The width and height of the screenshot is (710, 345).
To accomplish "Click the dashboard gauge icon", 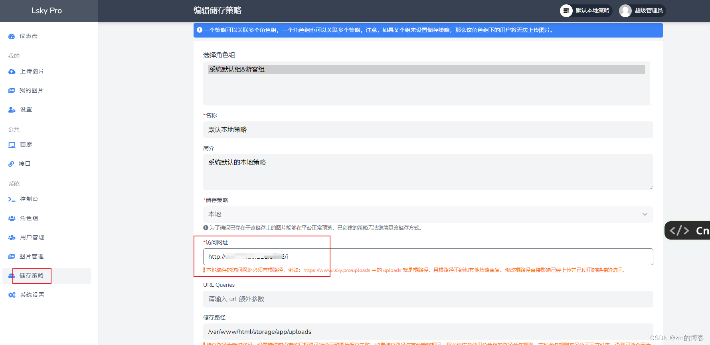I will pyautogui.click(x=12, y=36).
